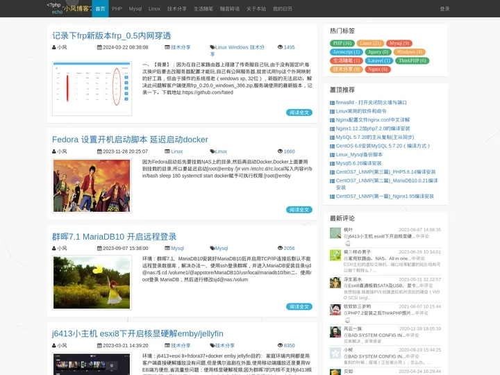Click list icon beside CentOS7_LNMP(第三篇)_PHP5.6.14编译安装
The height and width of the screenshot is (375, 500).
(x=332, y=172)
